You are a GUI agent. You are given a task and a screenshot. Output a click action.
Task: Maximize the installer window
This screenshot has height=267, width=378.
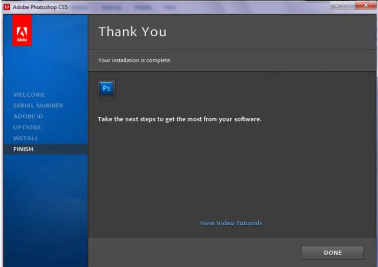(x=348, y=6)
